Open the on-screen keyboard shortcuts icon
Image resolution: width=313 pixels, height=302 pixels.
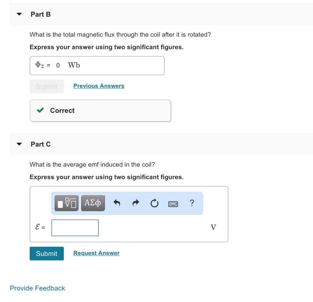coord(173,203)
